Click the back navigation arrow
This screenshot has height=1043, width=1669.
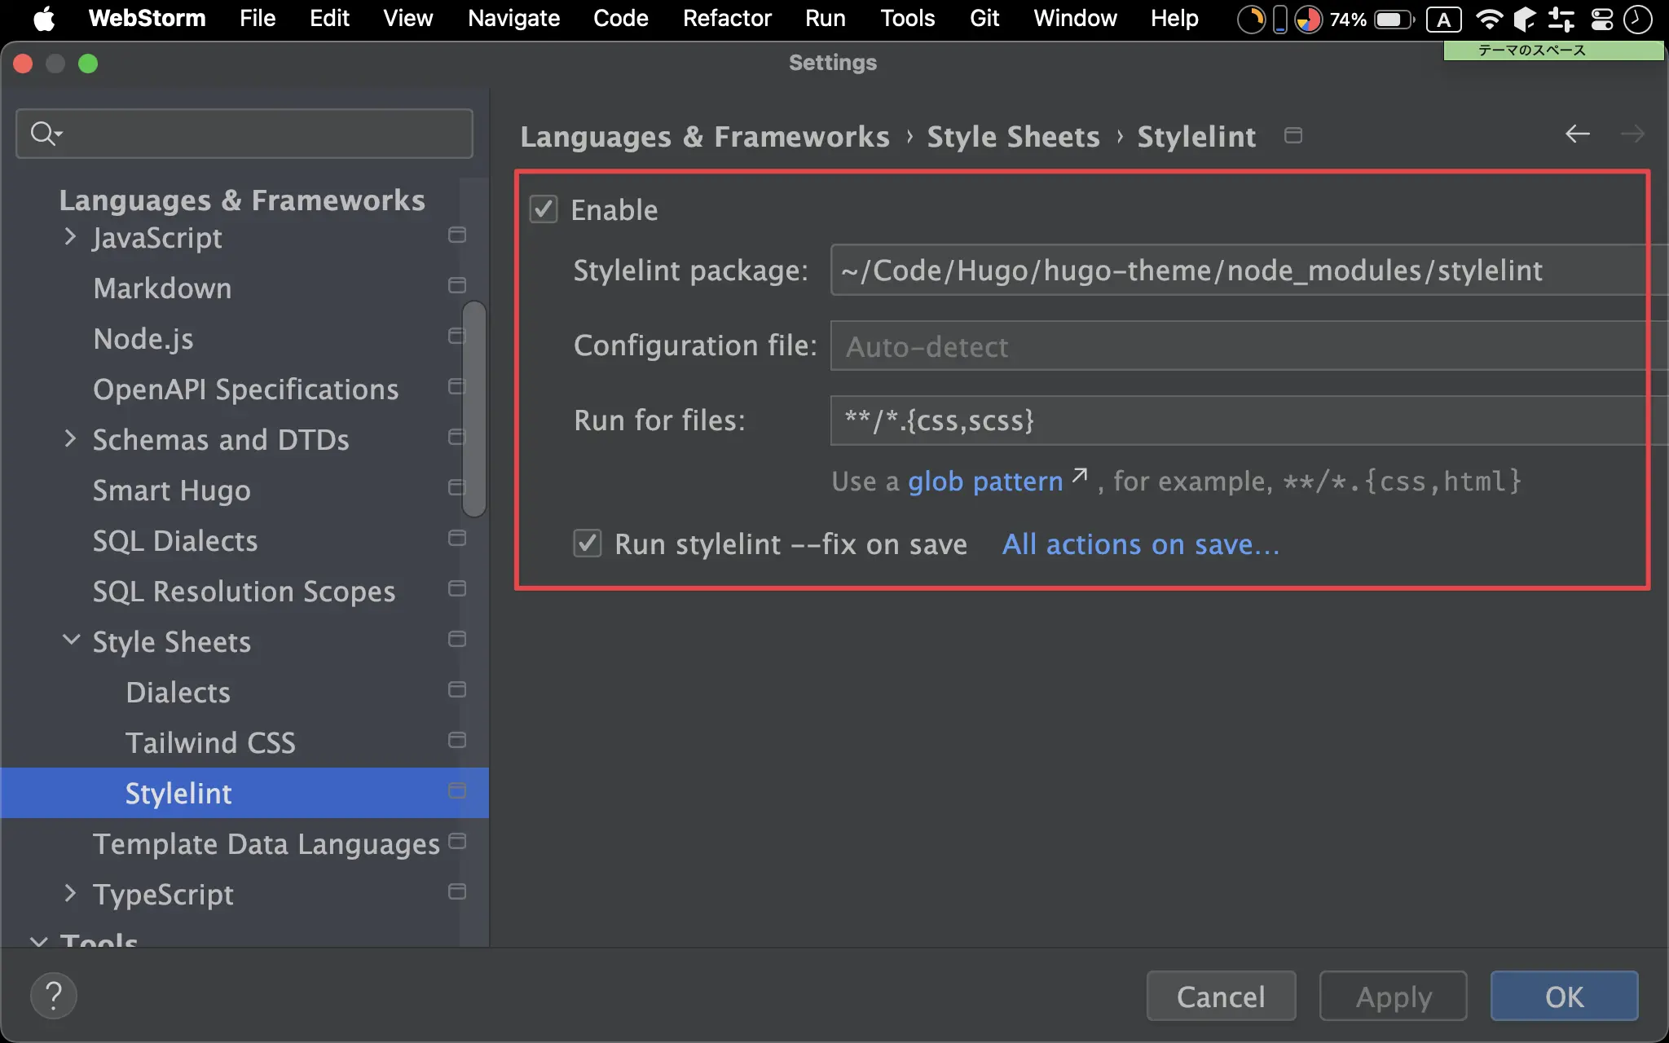point(1577,134)
